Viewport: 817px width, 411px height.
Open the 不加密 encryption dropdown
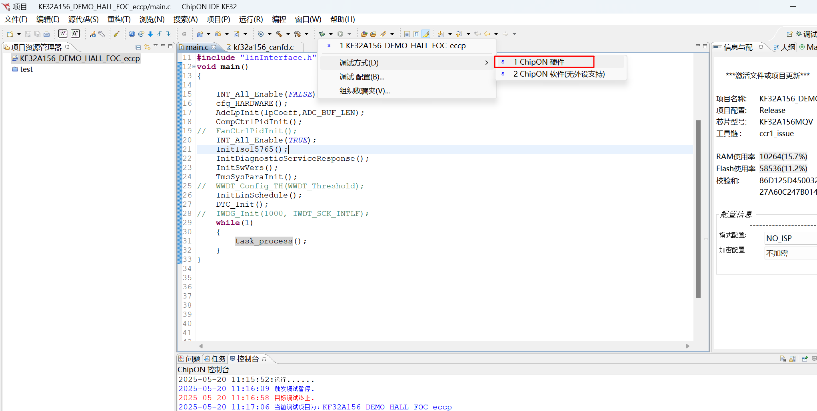pos(790,253)
